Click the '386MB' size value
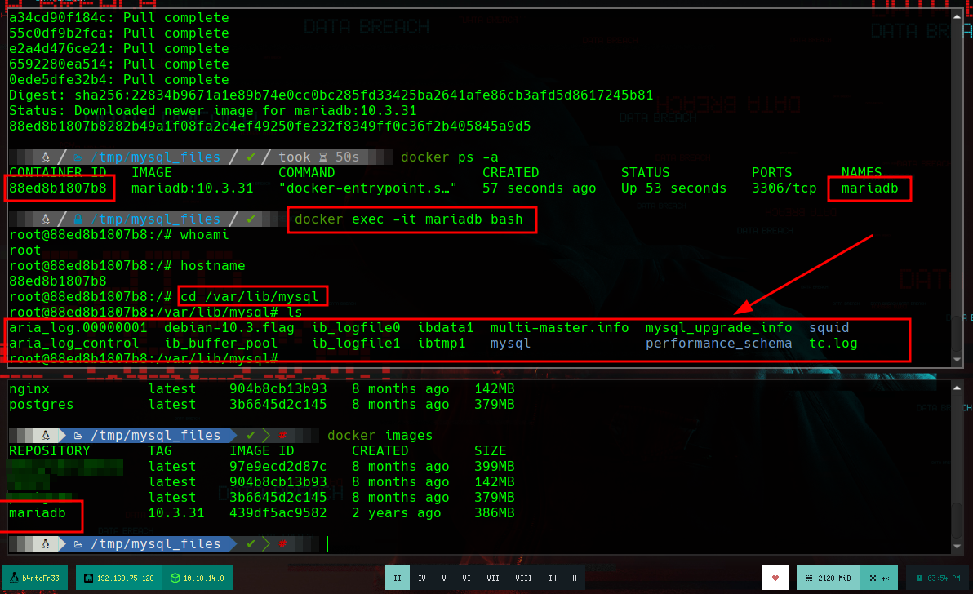 pos(495,512)
